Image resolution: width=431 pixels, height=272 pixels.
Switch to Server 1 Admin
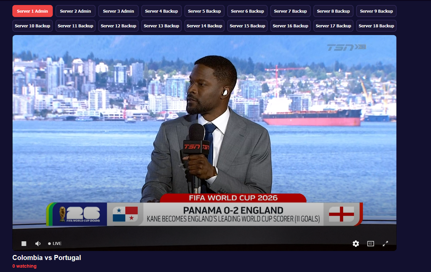[x=32, y=11]
